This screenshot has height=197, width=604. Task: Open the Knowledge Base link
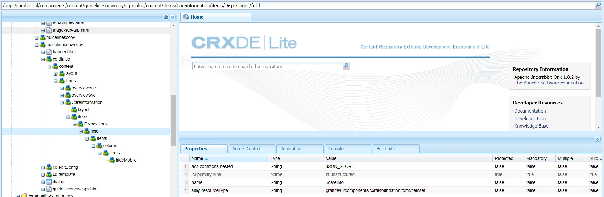531,126
